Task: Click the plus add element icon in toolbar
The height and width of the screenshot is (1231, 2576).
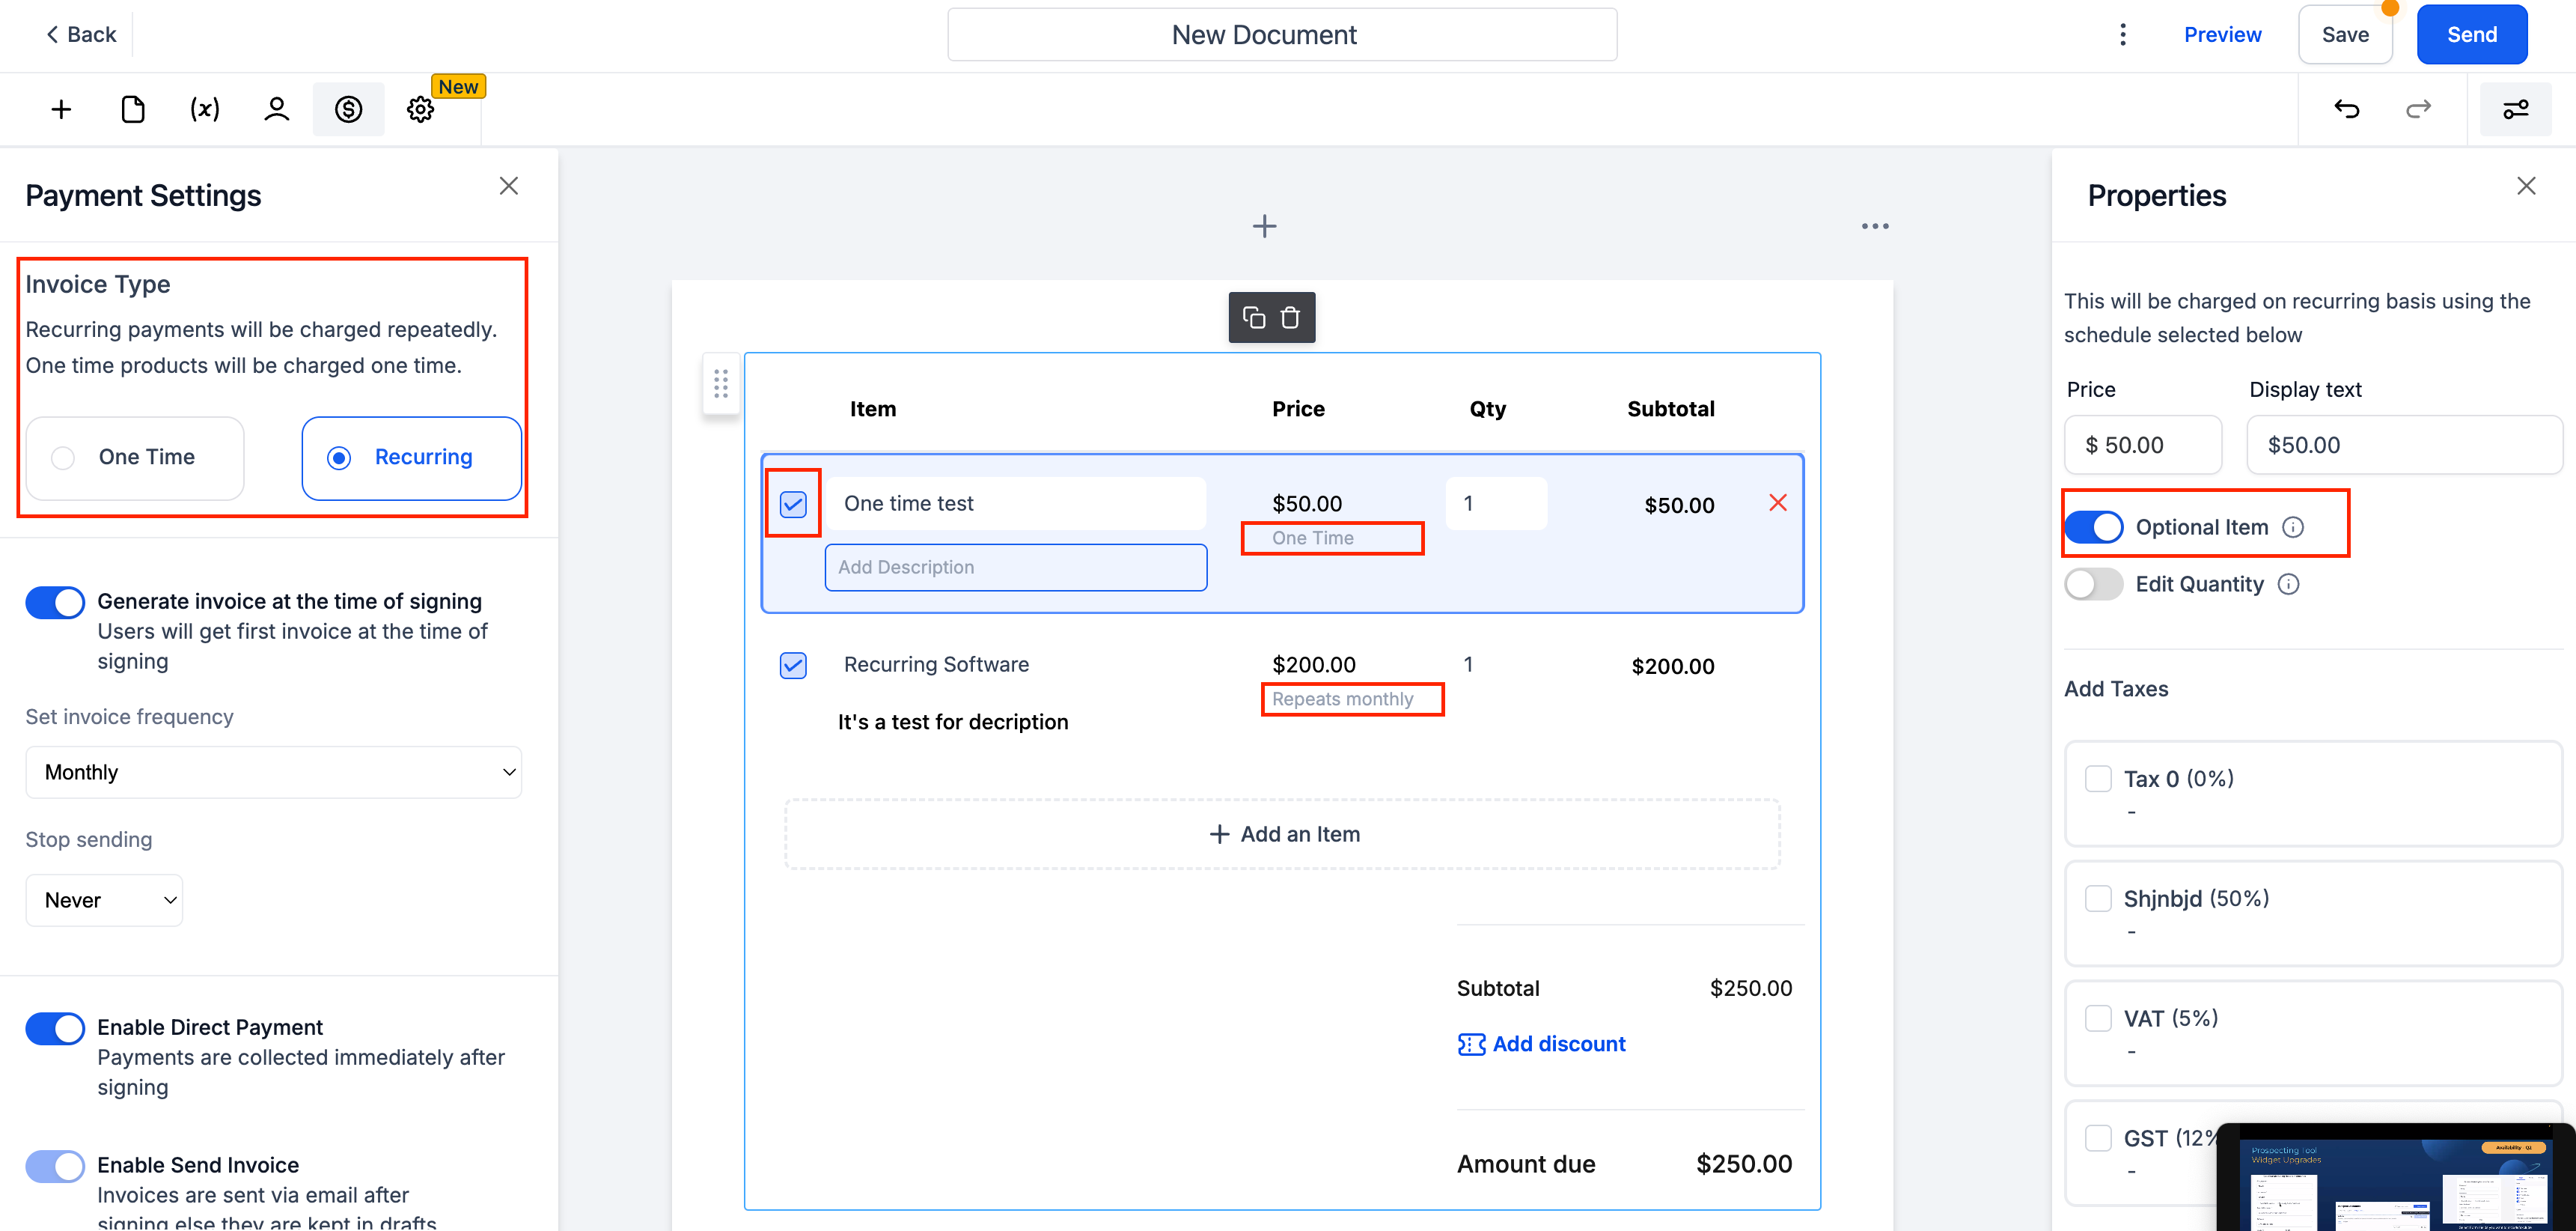Action: (61, 109)
